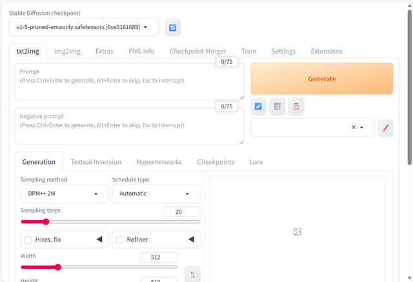Click the Sampling steps slider
This screenshot has width=413, height=282.
tap(110, 222)
